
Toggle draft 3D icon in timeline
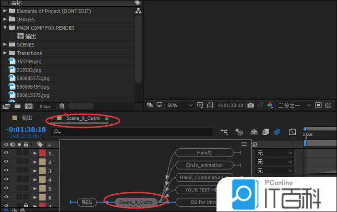[x=239, y=132]
